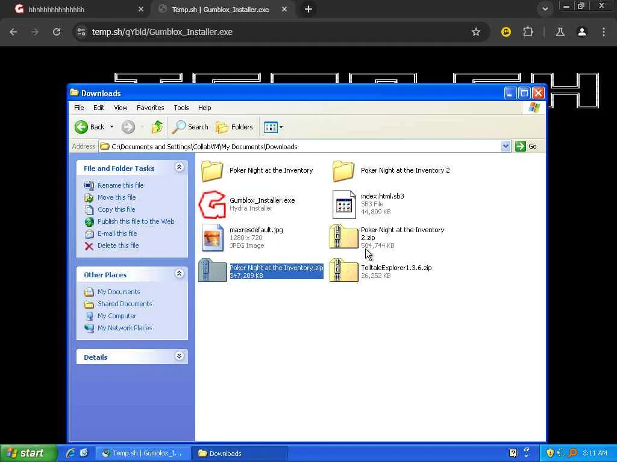Open Chrome three-dot menu
This screenshot has width=617, height=462.
[x=604, y=32]
